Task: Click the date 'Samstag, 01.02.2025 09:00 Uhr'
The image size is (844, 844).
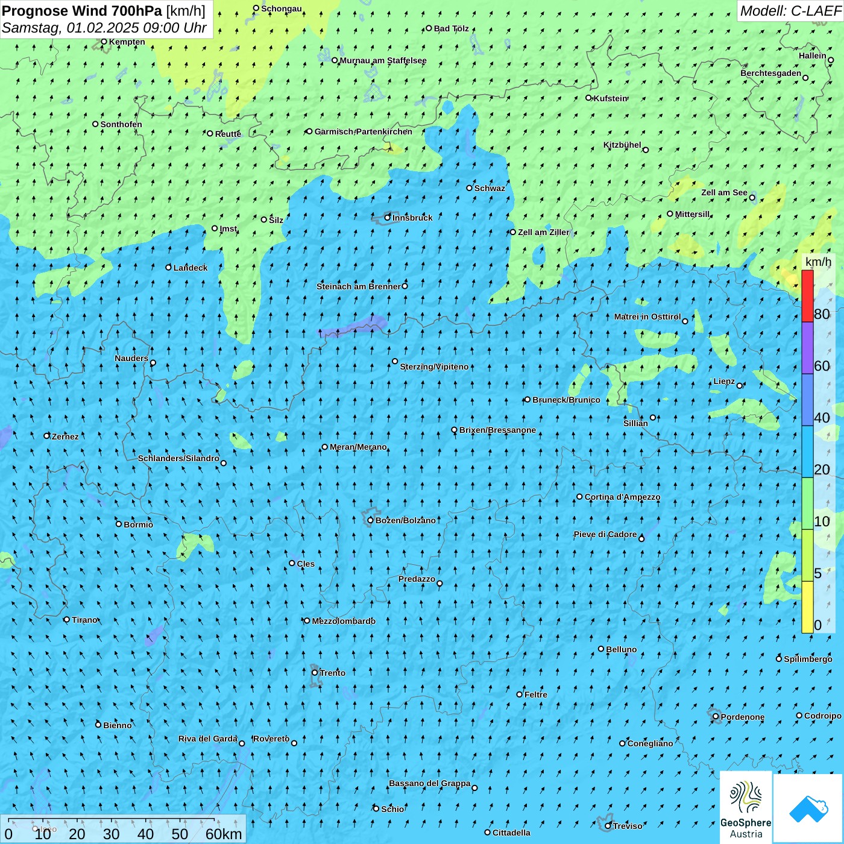Action: click(x=104, y=28)
